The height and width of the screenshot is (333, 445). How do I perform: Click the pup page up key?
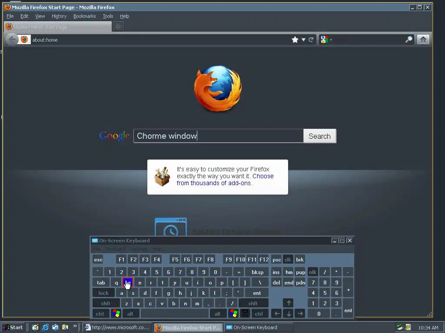(301, 272)
